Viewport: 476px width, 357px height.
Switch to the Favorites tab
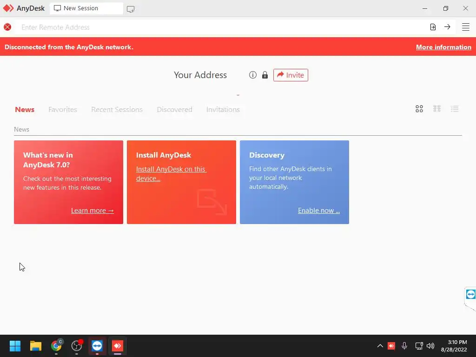63,110
